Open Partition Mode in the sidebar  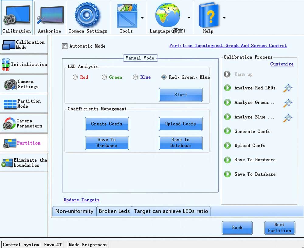[x=24, y=104]
